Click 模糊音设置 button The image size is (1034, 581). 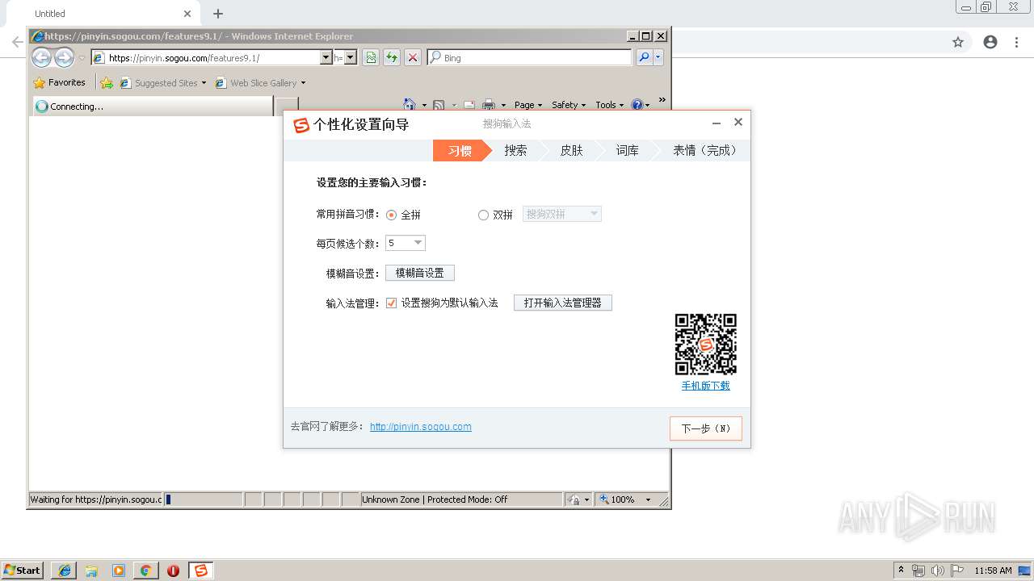(x=420, y=273)
